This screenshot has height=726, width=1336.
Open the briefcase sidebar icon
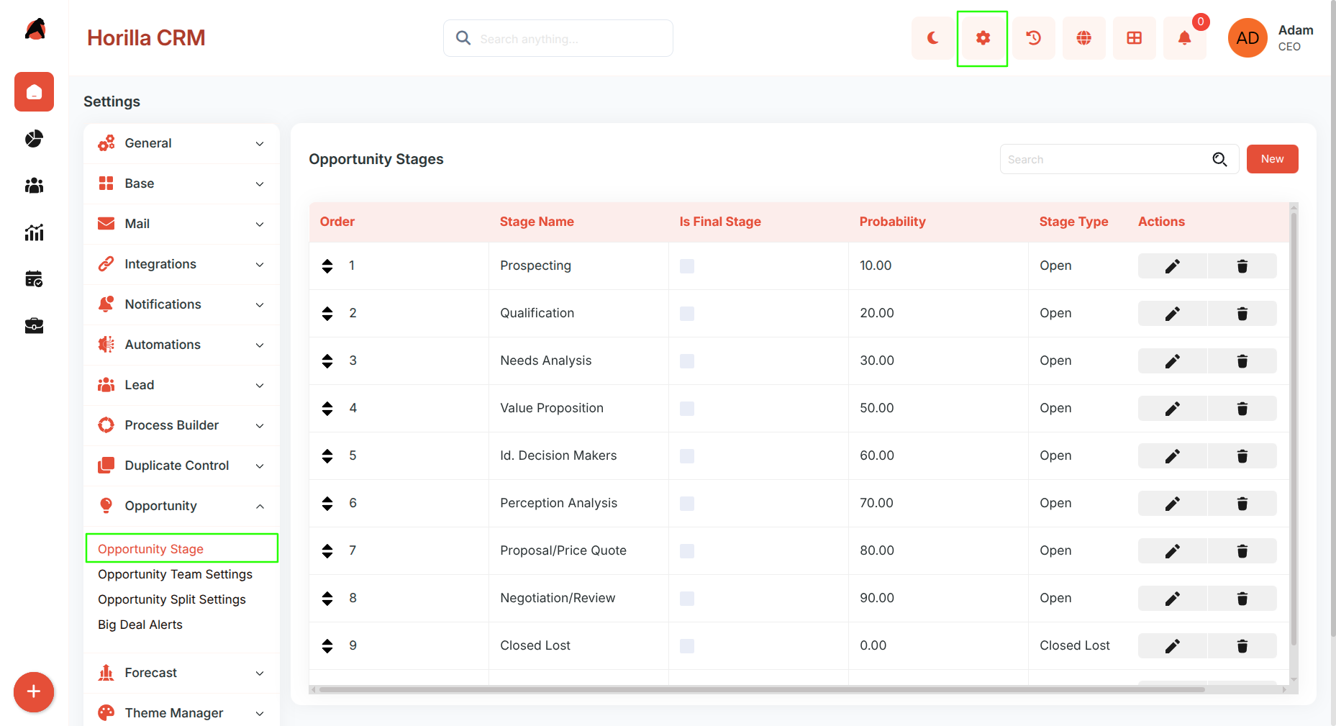point(34,326)
